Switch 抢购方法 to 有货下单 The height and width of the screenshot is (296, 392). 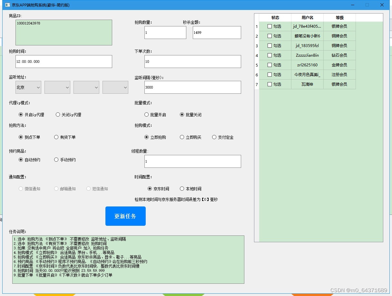pyautogui.click(x=56, y=137)
